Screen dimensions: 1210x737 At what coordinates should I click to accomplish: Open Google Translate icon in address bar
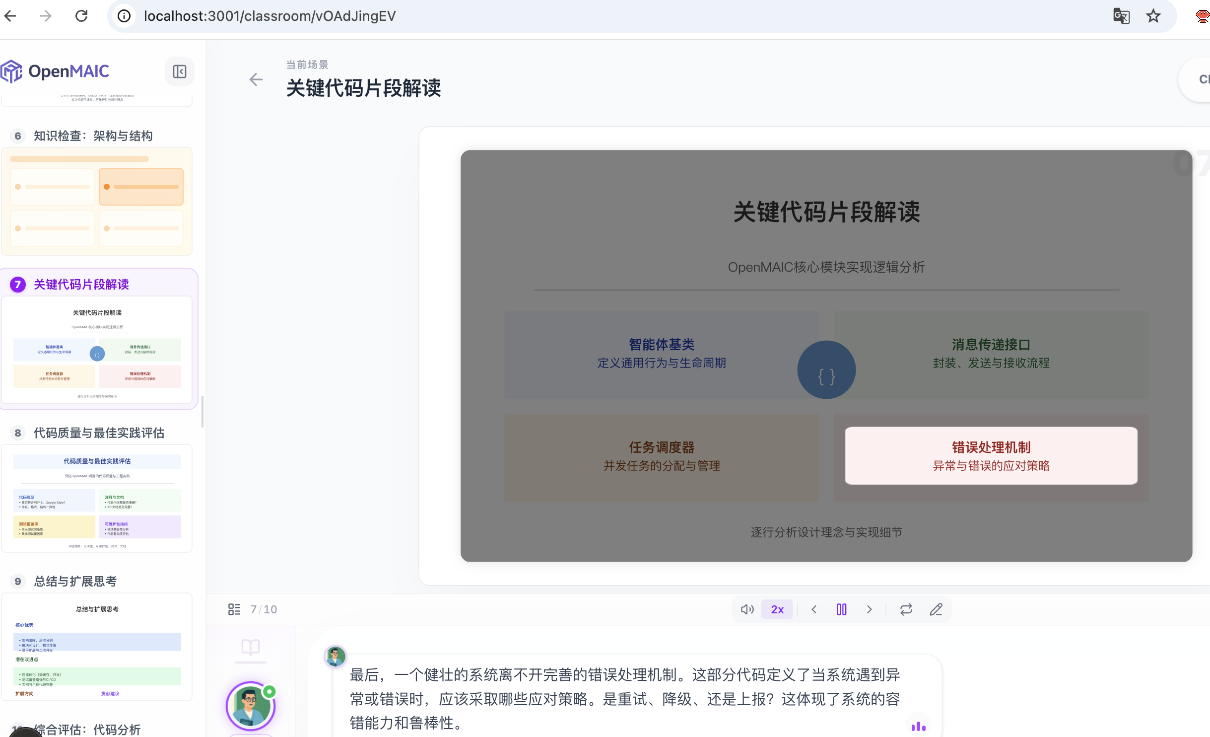pyautogui.click(x=1121, y=16)
